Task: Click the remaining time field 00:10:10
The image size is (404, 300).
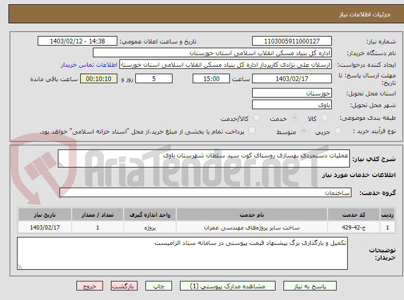Action: tap(99, 79)
